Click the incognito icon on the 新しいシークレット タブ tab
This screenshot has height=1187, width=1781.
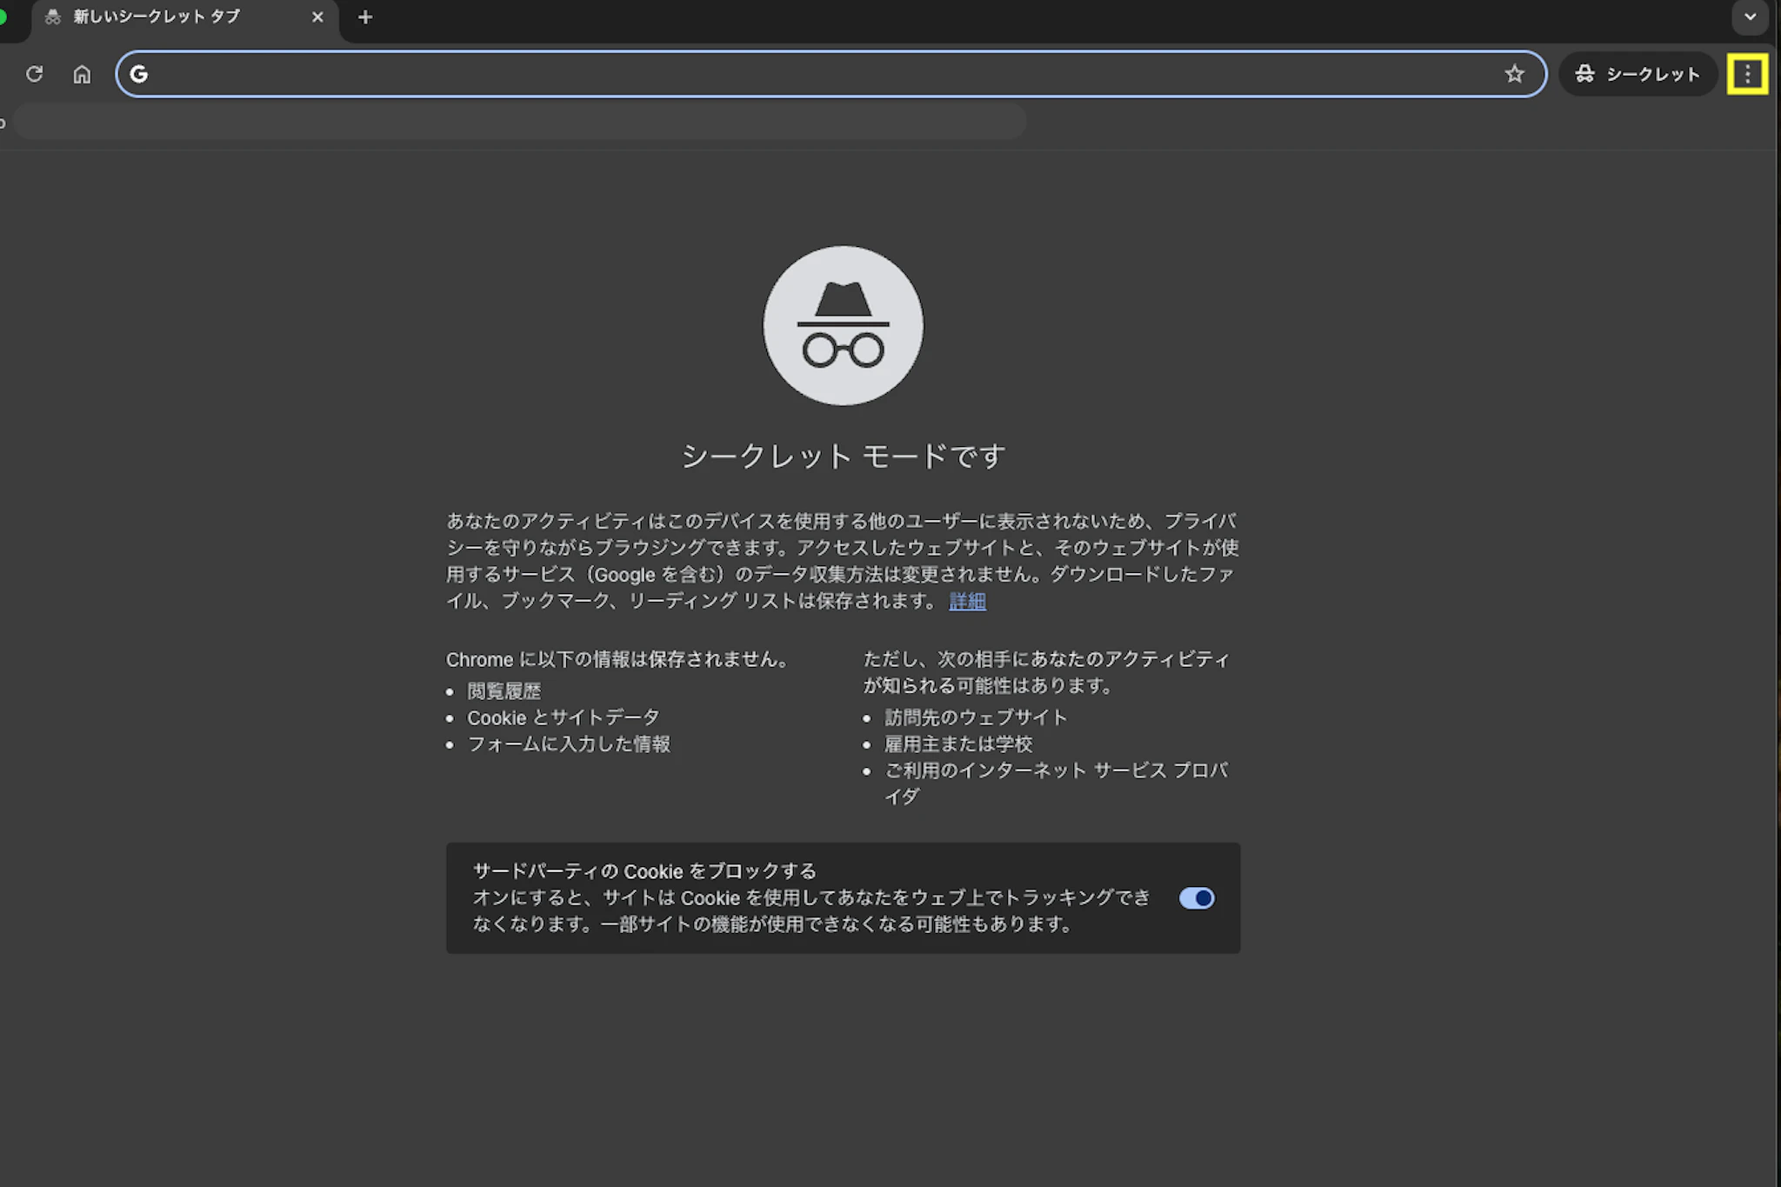pos(53,17)
